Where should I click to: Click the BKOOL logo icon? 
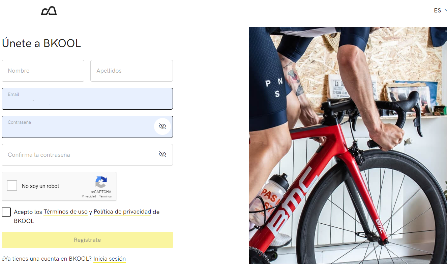pyautogui.click(x=49, y=11)
